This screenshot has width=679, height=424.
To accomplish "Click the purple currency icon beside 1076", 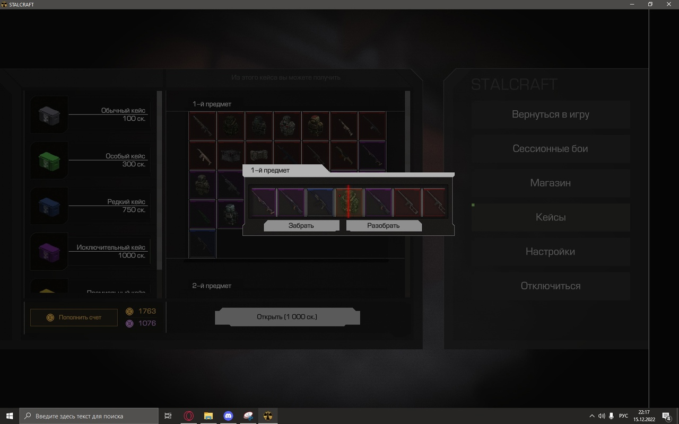I will [129, 324].
